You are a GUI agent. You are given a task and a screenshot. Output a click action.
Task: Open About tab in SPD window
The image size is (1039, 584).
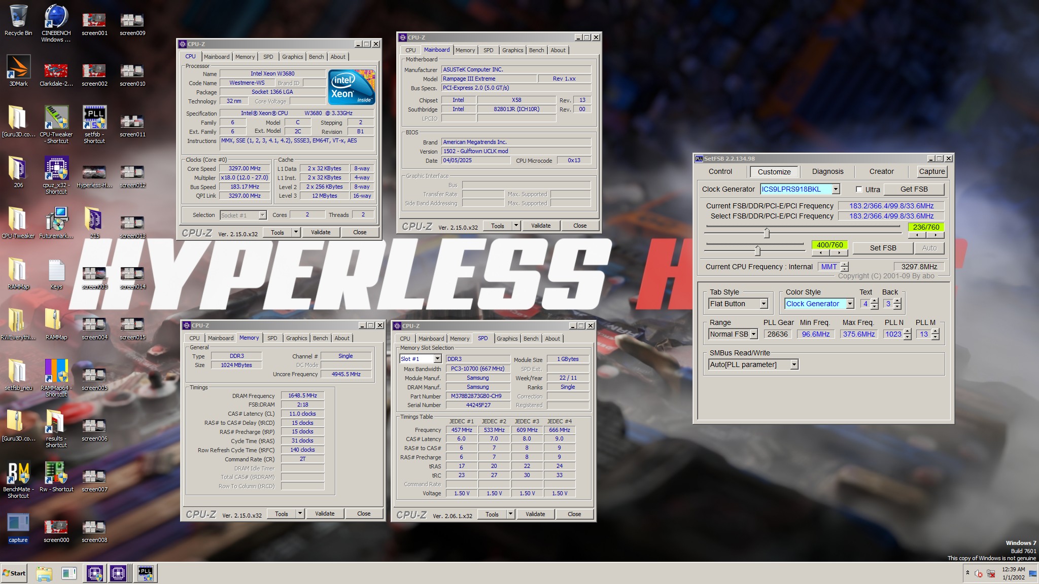pyautogui.click(x=552, y=339)
